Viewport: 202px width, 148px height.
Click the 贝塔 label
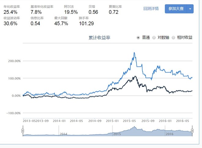click(92, 6)
